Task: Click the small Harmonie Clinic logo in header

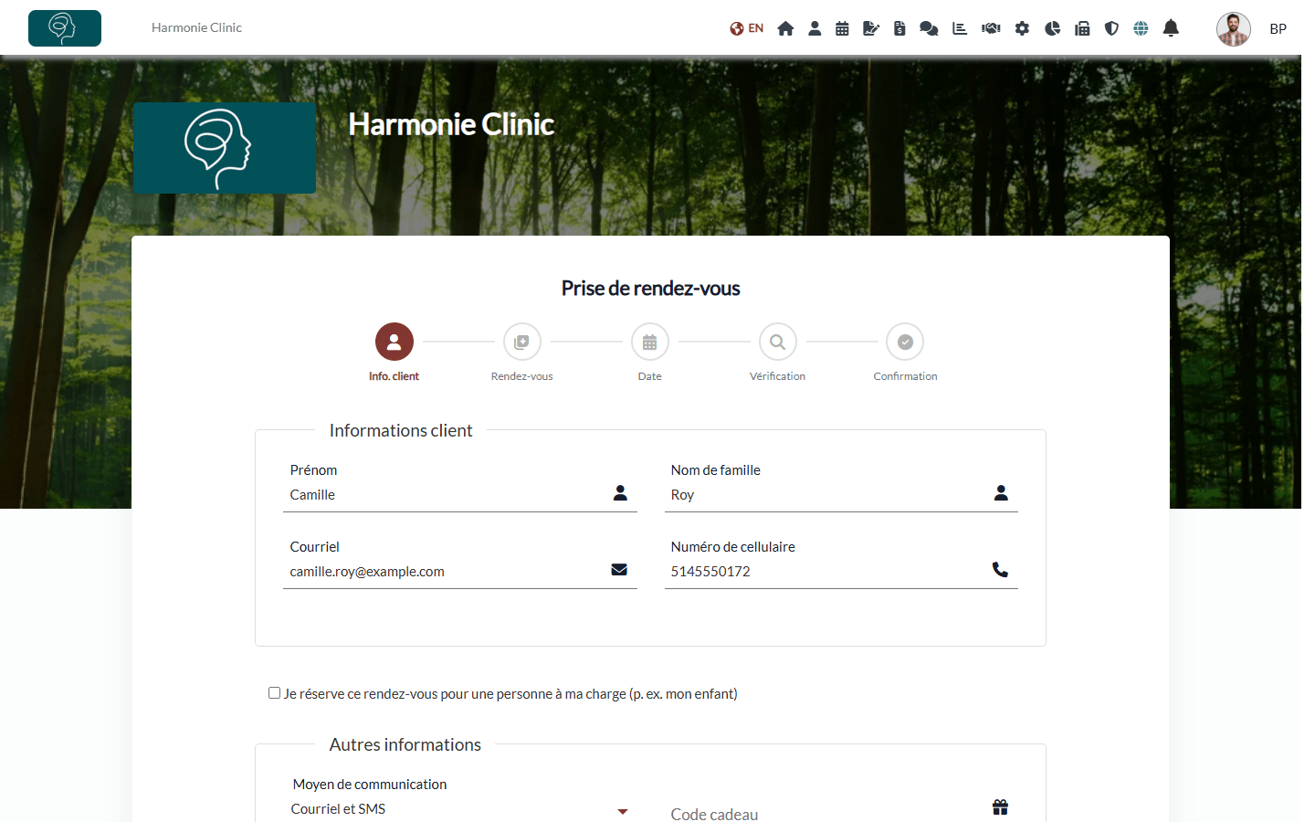Action: point(65,28)
